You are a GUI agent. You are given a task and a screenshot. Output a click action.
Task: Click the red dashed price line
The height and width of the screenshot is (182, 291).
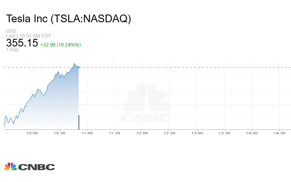click(x=182, y=67)
